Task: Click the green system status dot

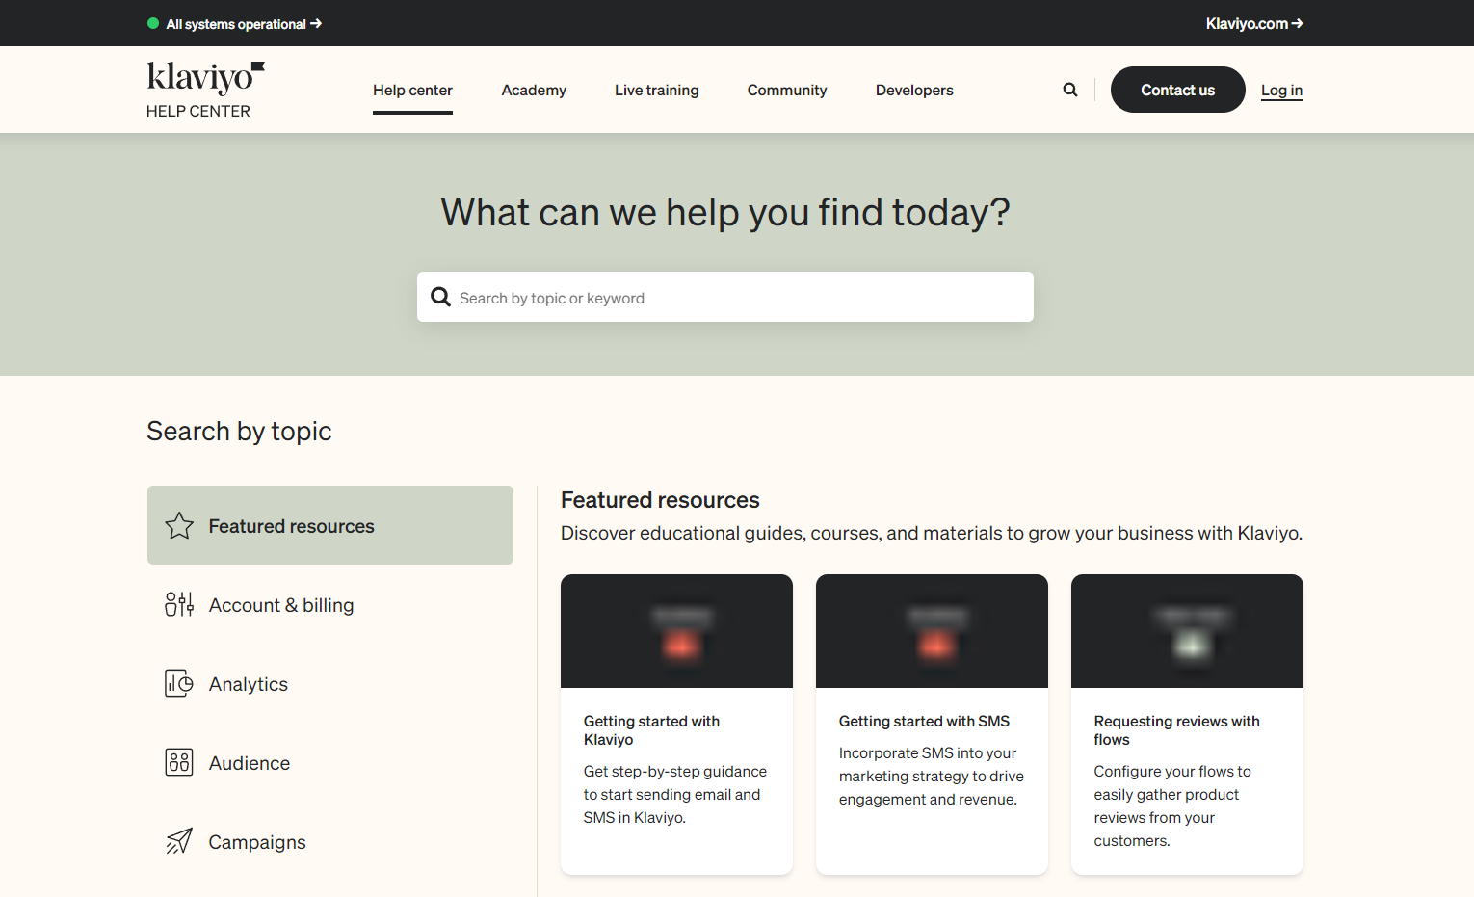Action: [153, 23]
